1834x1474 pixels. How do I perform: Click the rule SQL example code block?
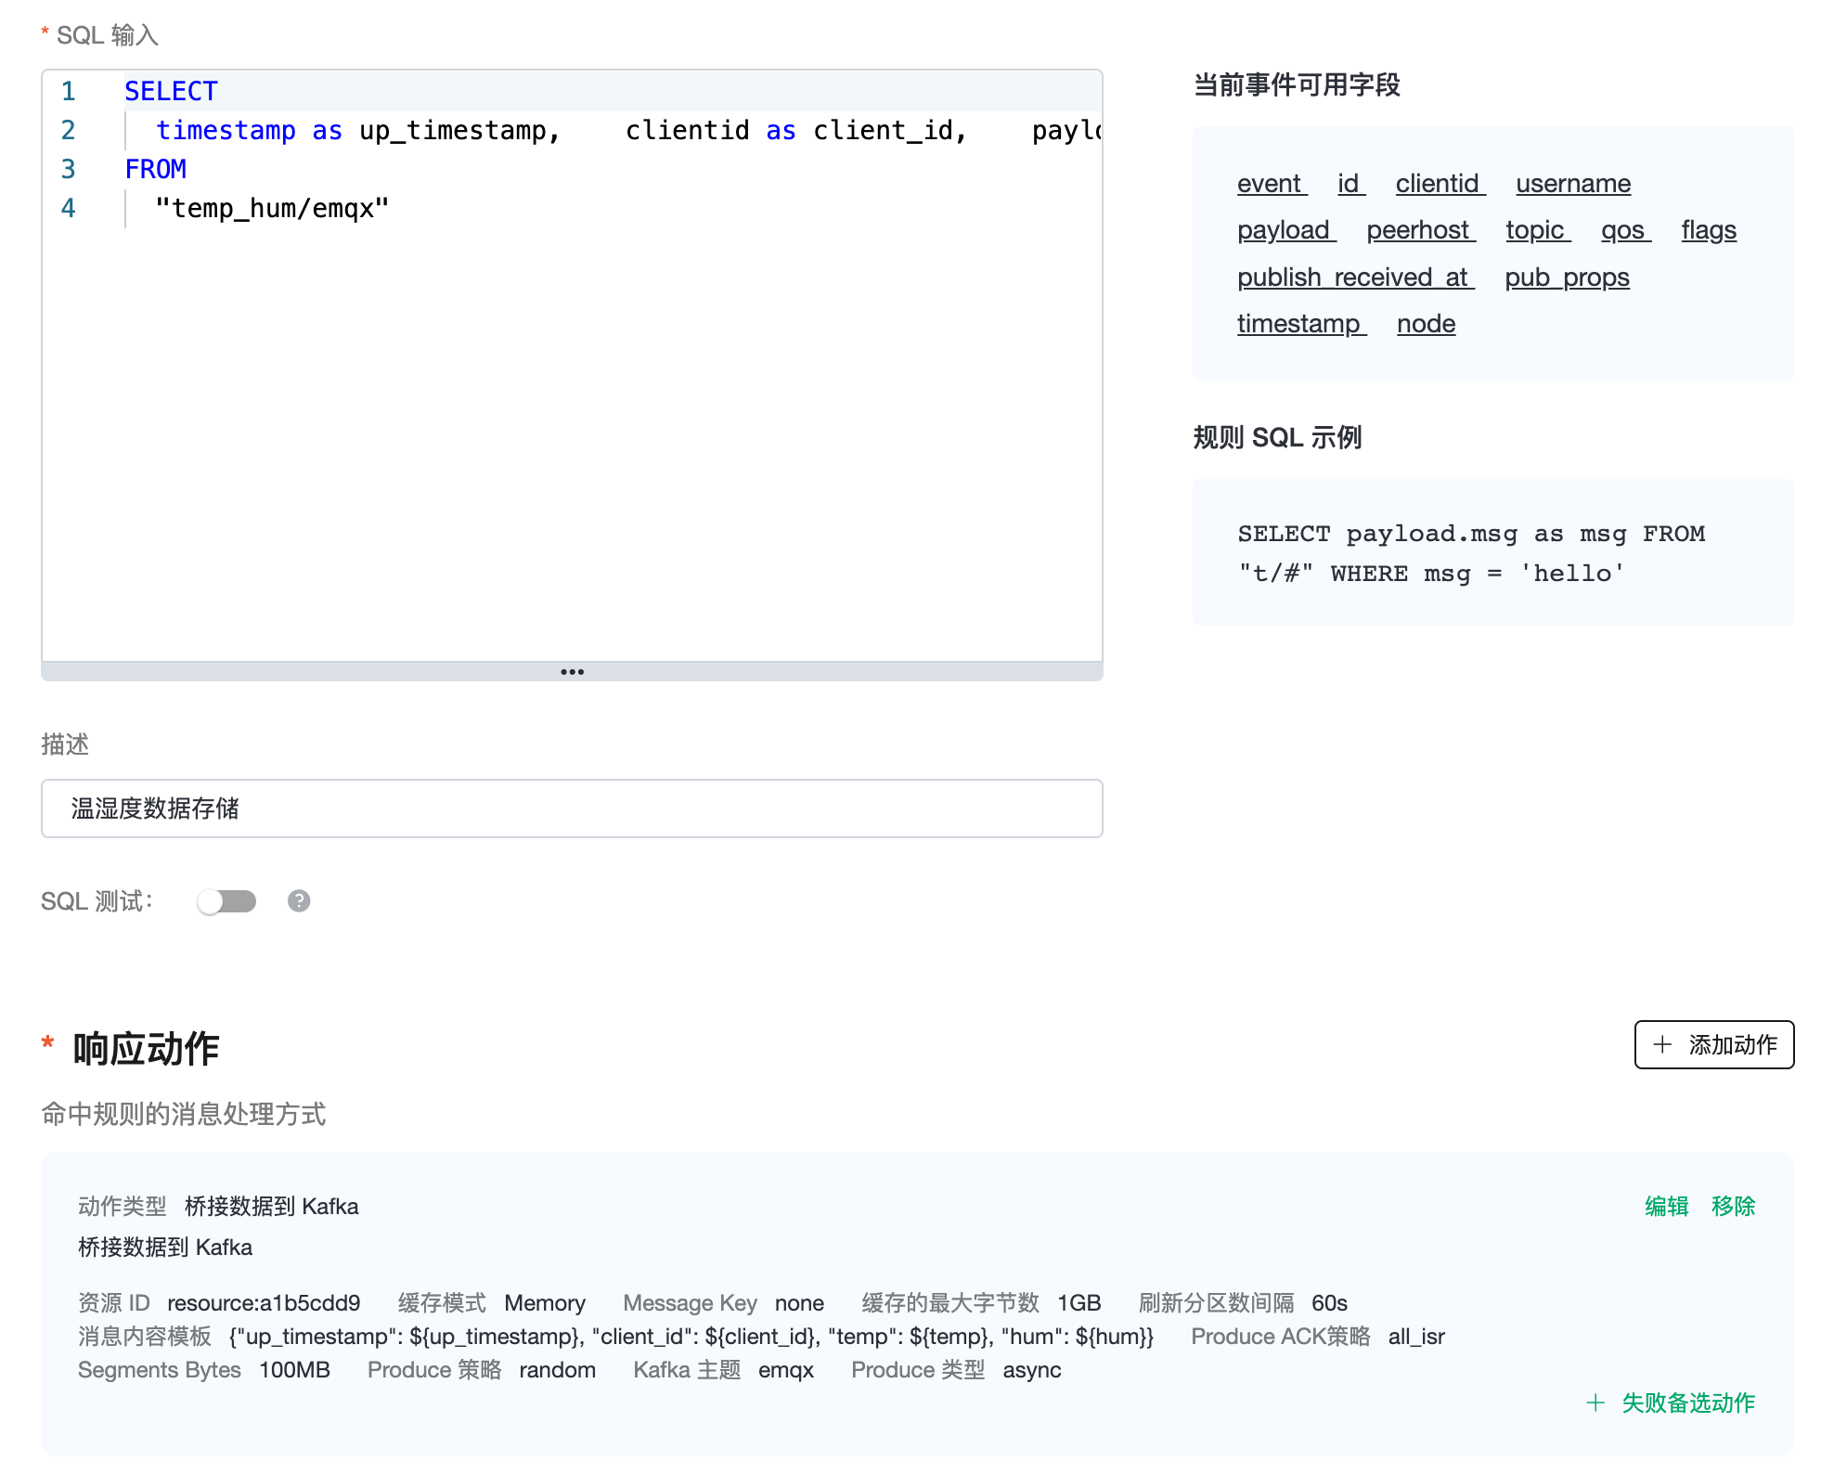(1492, 553)
